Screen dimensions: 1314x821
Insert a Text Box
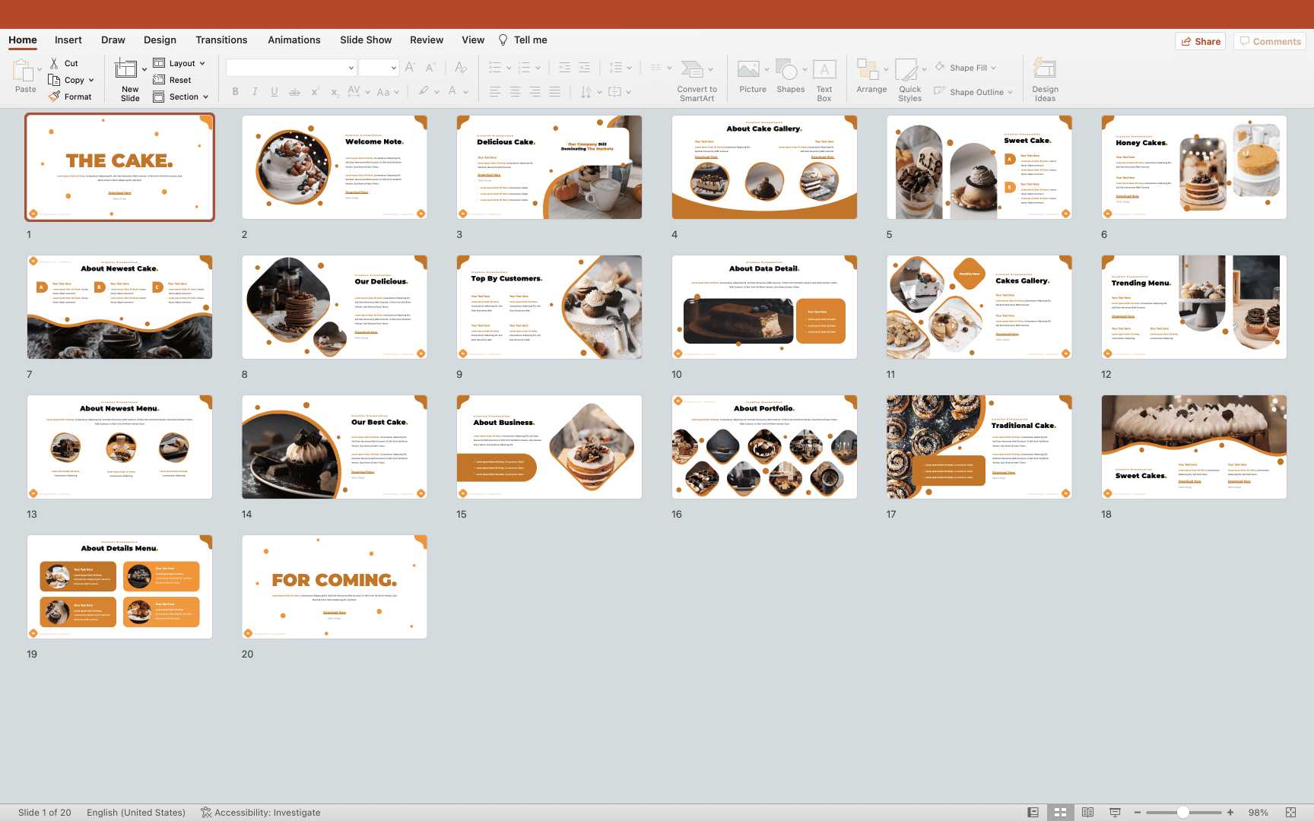click(824, 79)
